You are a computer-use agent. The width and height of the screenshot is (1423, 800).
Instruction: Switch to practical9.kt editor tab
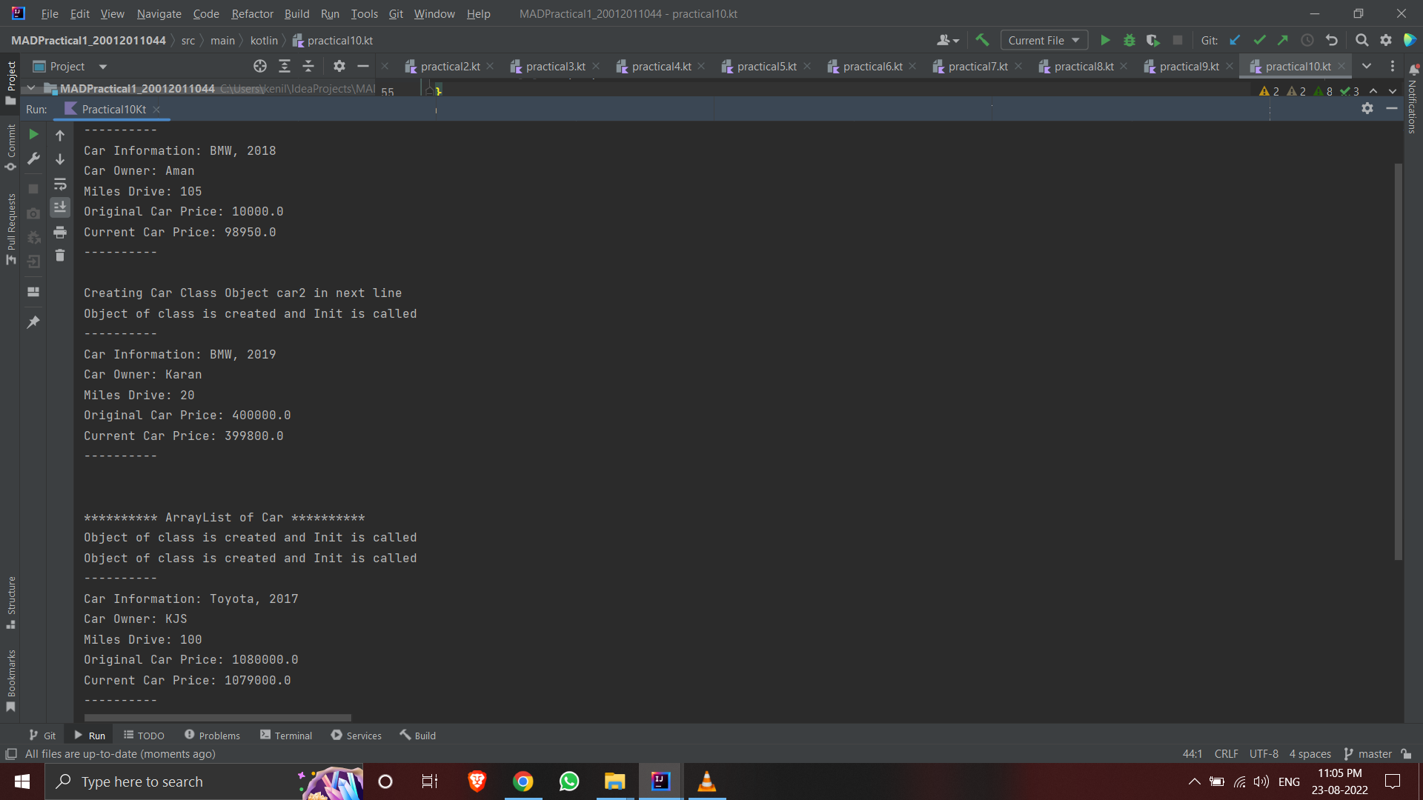point(1189,67)
